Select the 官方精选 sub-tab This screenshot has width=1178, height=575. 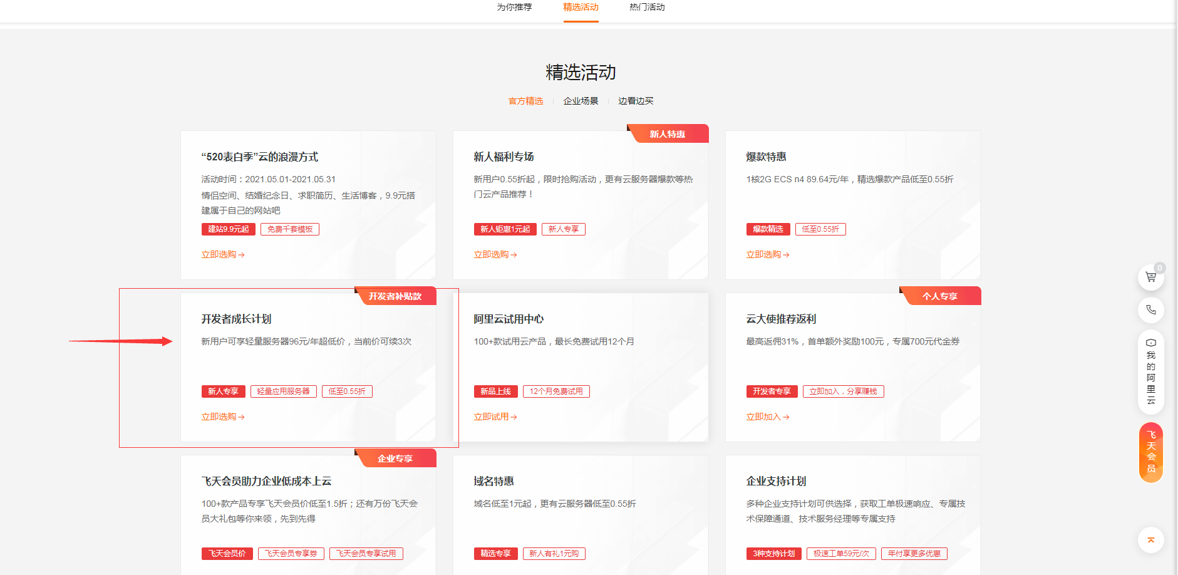[x=525, y=101]
